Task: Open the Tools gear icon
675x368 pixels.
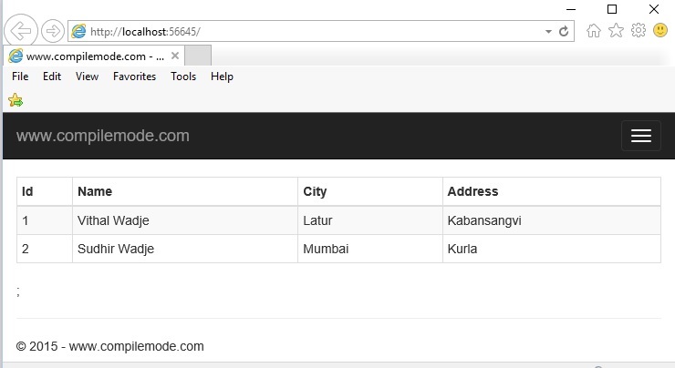Action: (x=639, y=30)
